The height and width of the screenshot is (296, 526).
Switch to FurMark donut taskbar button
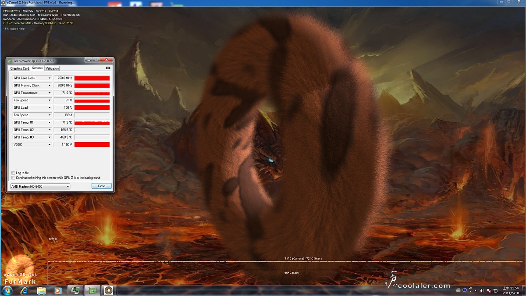(109, 290)
